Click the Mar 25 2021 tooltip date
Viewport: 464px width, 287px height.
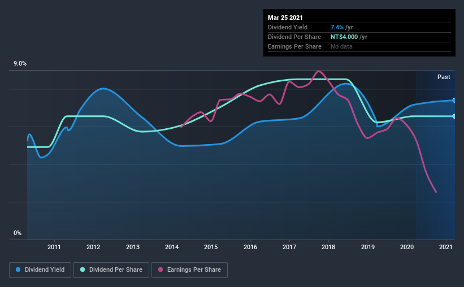point(285,18)
